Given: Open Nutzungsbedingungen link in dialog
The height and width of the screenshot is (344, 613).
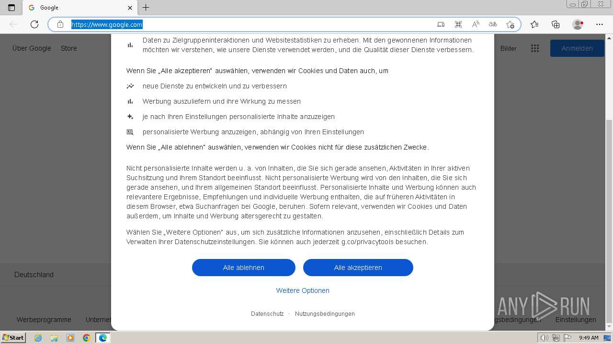Looking at the screenshot, I should pos(325,314).
